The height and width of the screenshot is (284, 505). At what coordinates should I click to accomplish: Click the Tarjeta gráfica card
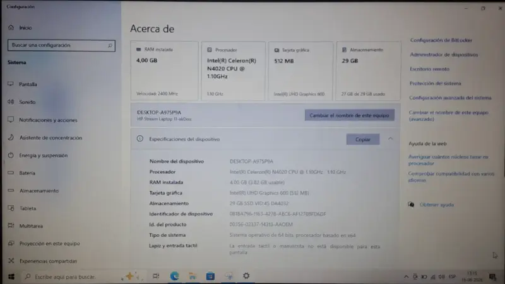coord(300,71)
